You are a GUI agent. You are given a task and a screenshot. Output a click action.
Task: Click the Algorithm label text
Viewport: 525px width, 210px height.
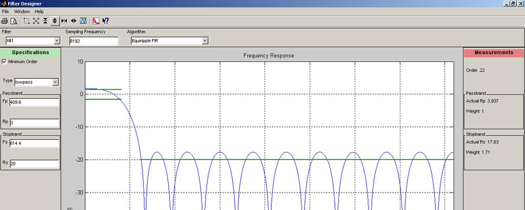coord(136,32)
